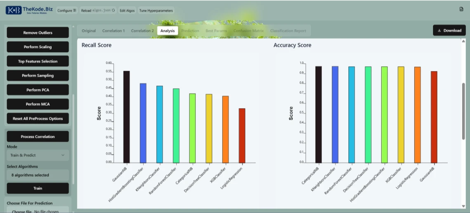Reload the algos.json file
This screenshot has width=470, height=213.
98,11
